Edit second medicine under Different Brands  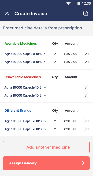(86, 129)
